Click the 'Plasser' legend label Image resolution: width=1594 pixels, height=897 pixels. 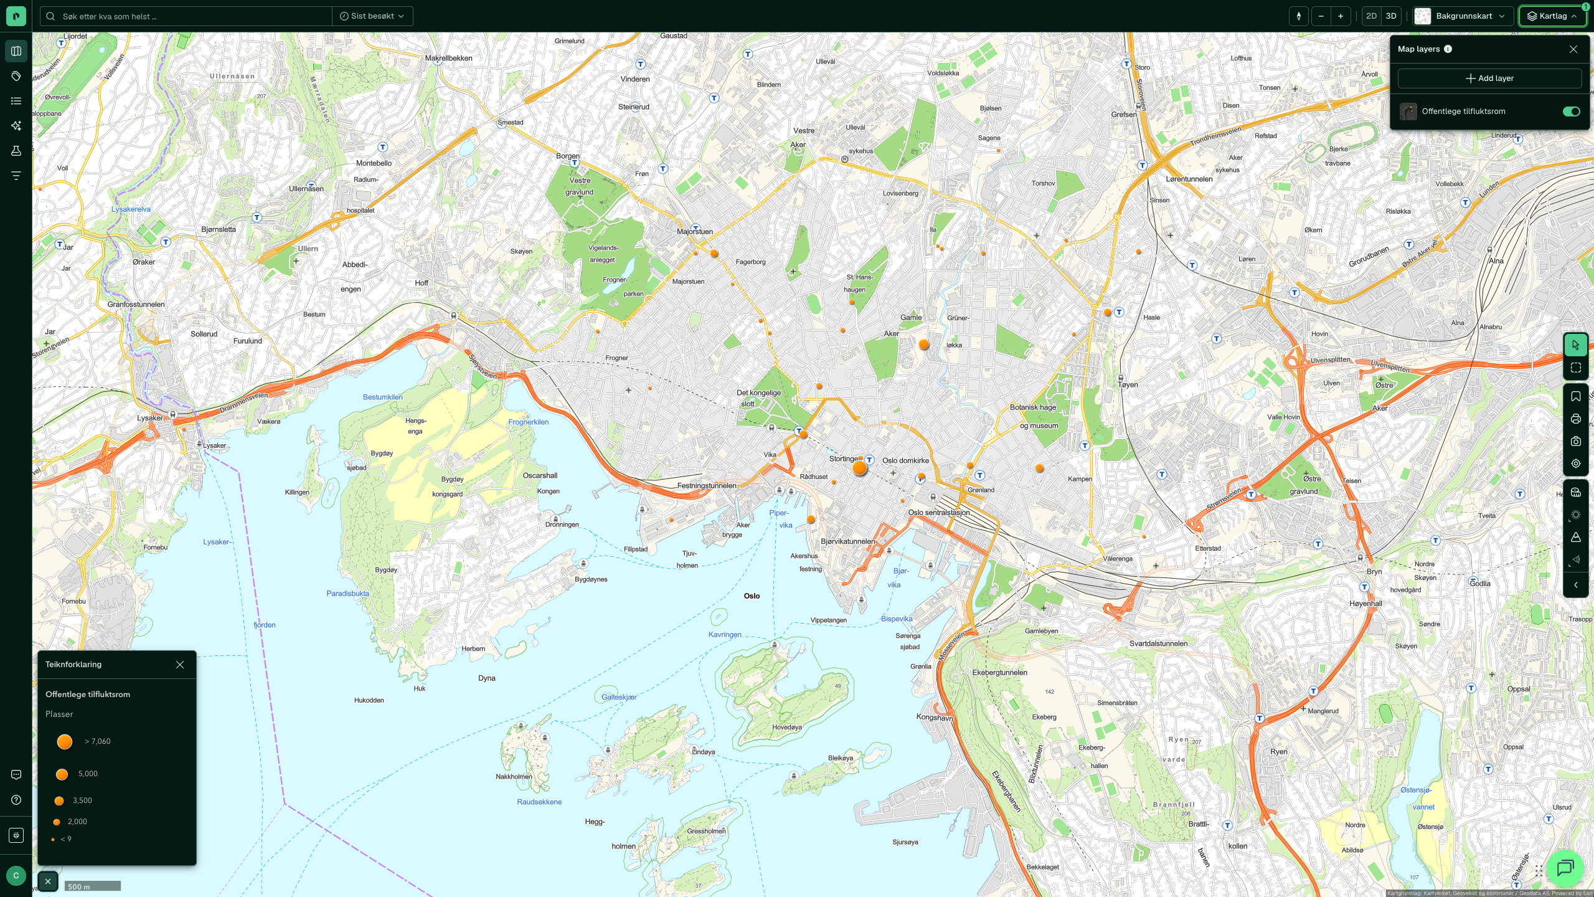click(59, 714)
